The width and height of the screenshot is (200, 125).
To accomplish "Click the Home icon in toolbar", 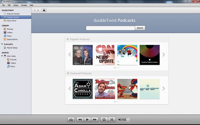I will point(44,10).
